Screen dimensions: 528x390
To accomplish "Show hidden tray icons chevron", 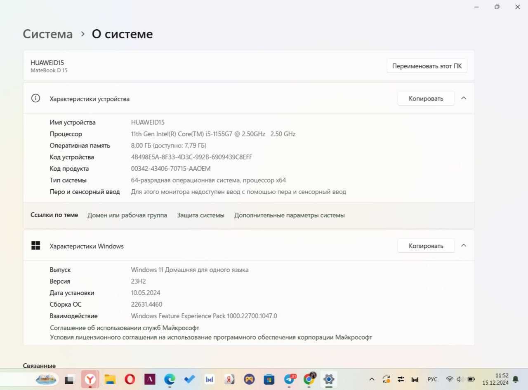I will coord(372,379).
